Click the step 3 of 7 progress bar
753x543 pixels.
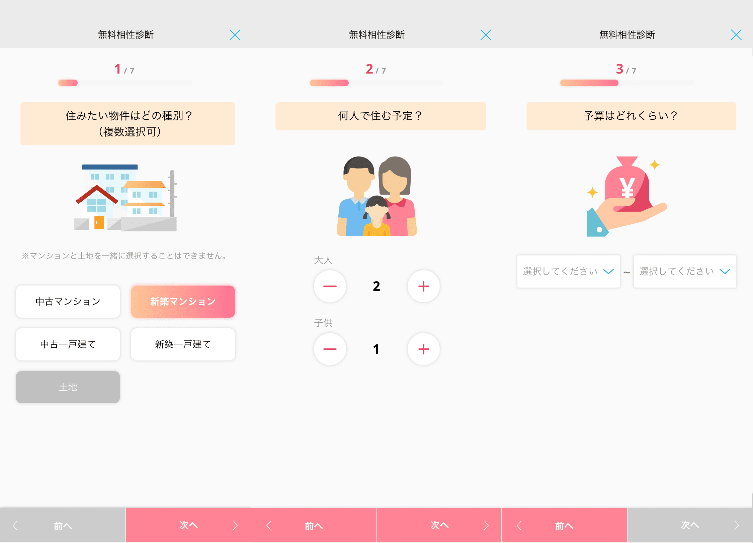(627, 83)
